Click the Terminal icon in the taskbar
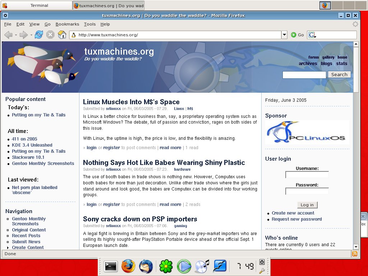 coord(5,5)
